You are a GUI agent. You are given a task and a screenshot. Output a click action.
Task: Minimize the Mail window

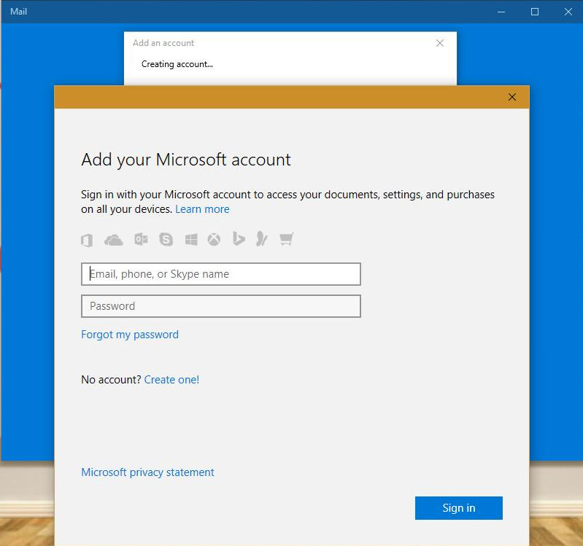click(x=501, y=12)
